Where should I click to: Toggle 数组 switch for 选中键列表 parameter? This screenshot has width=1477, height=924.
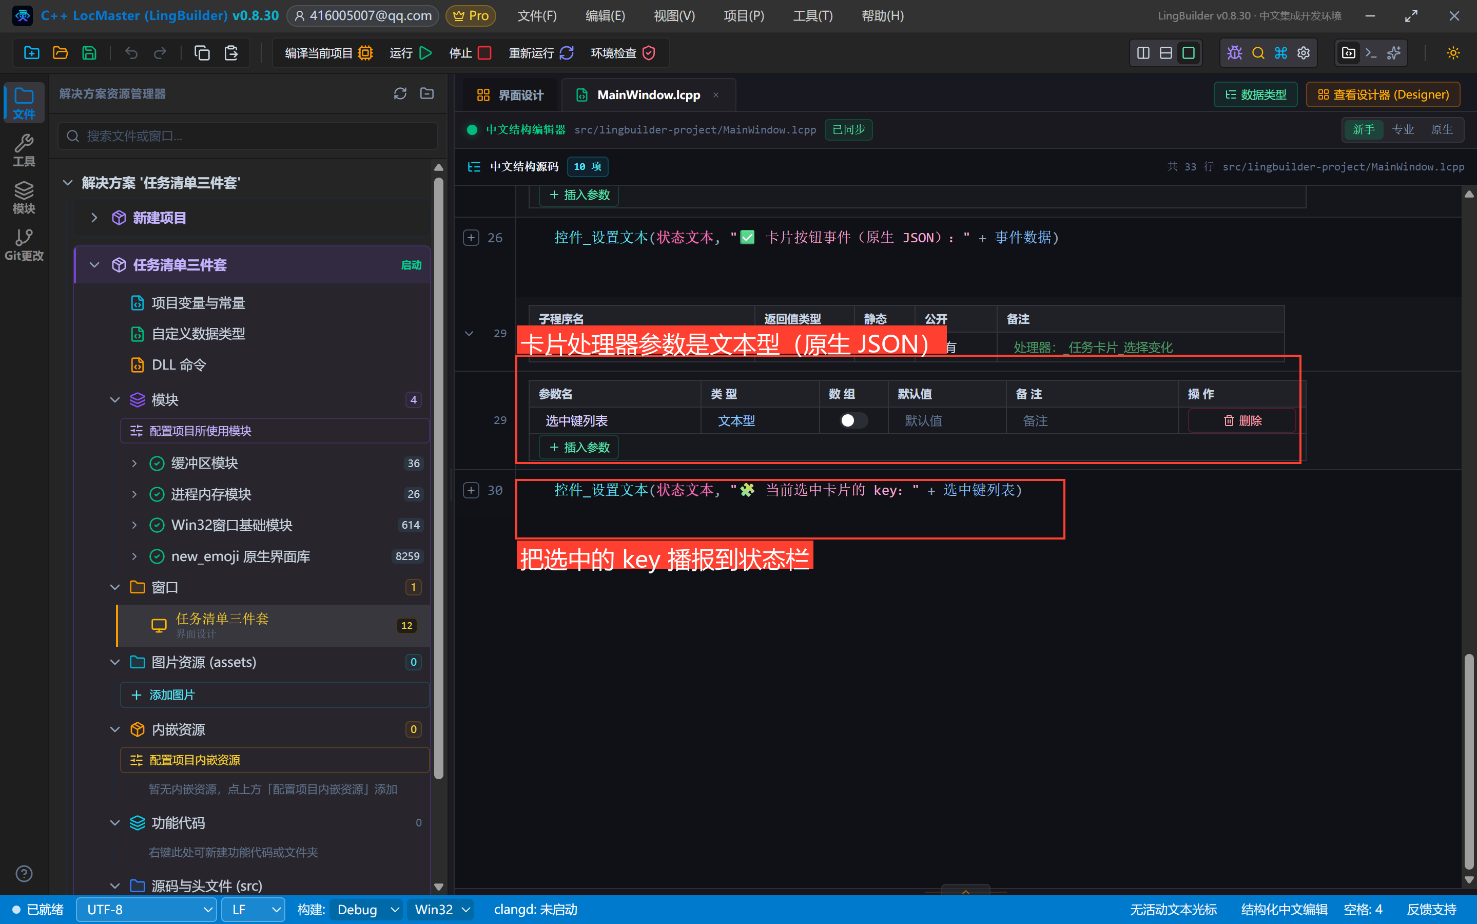853,420
